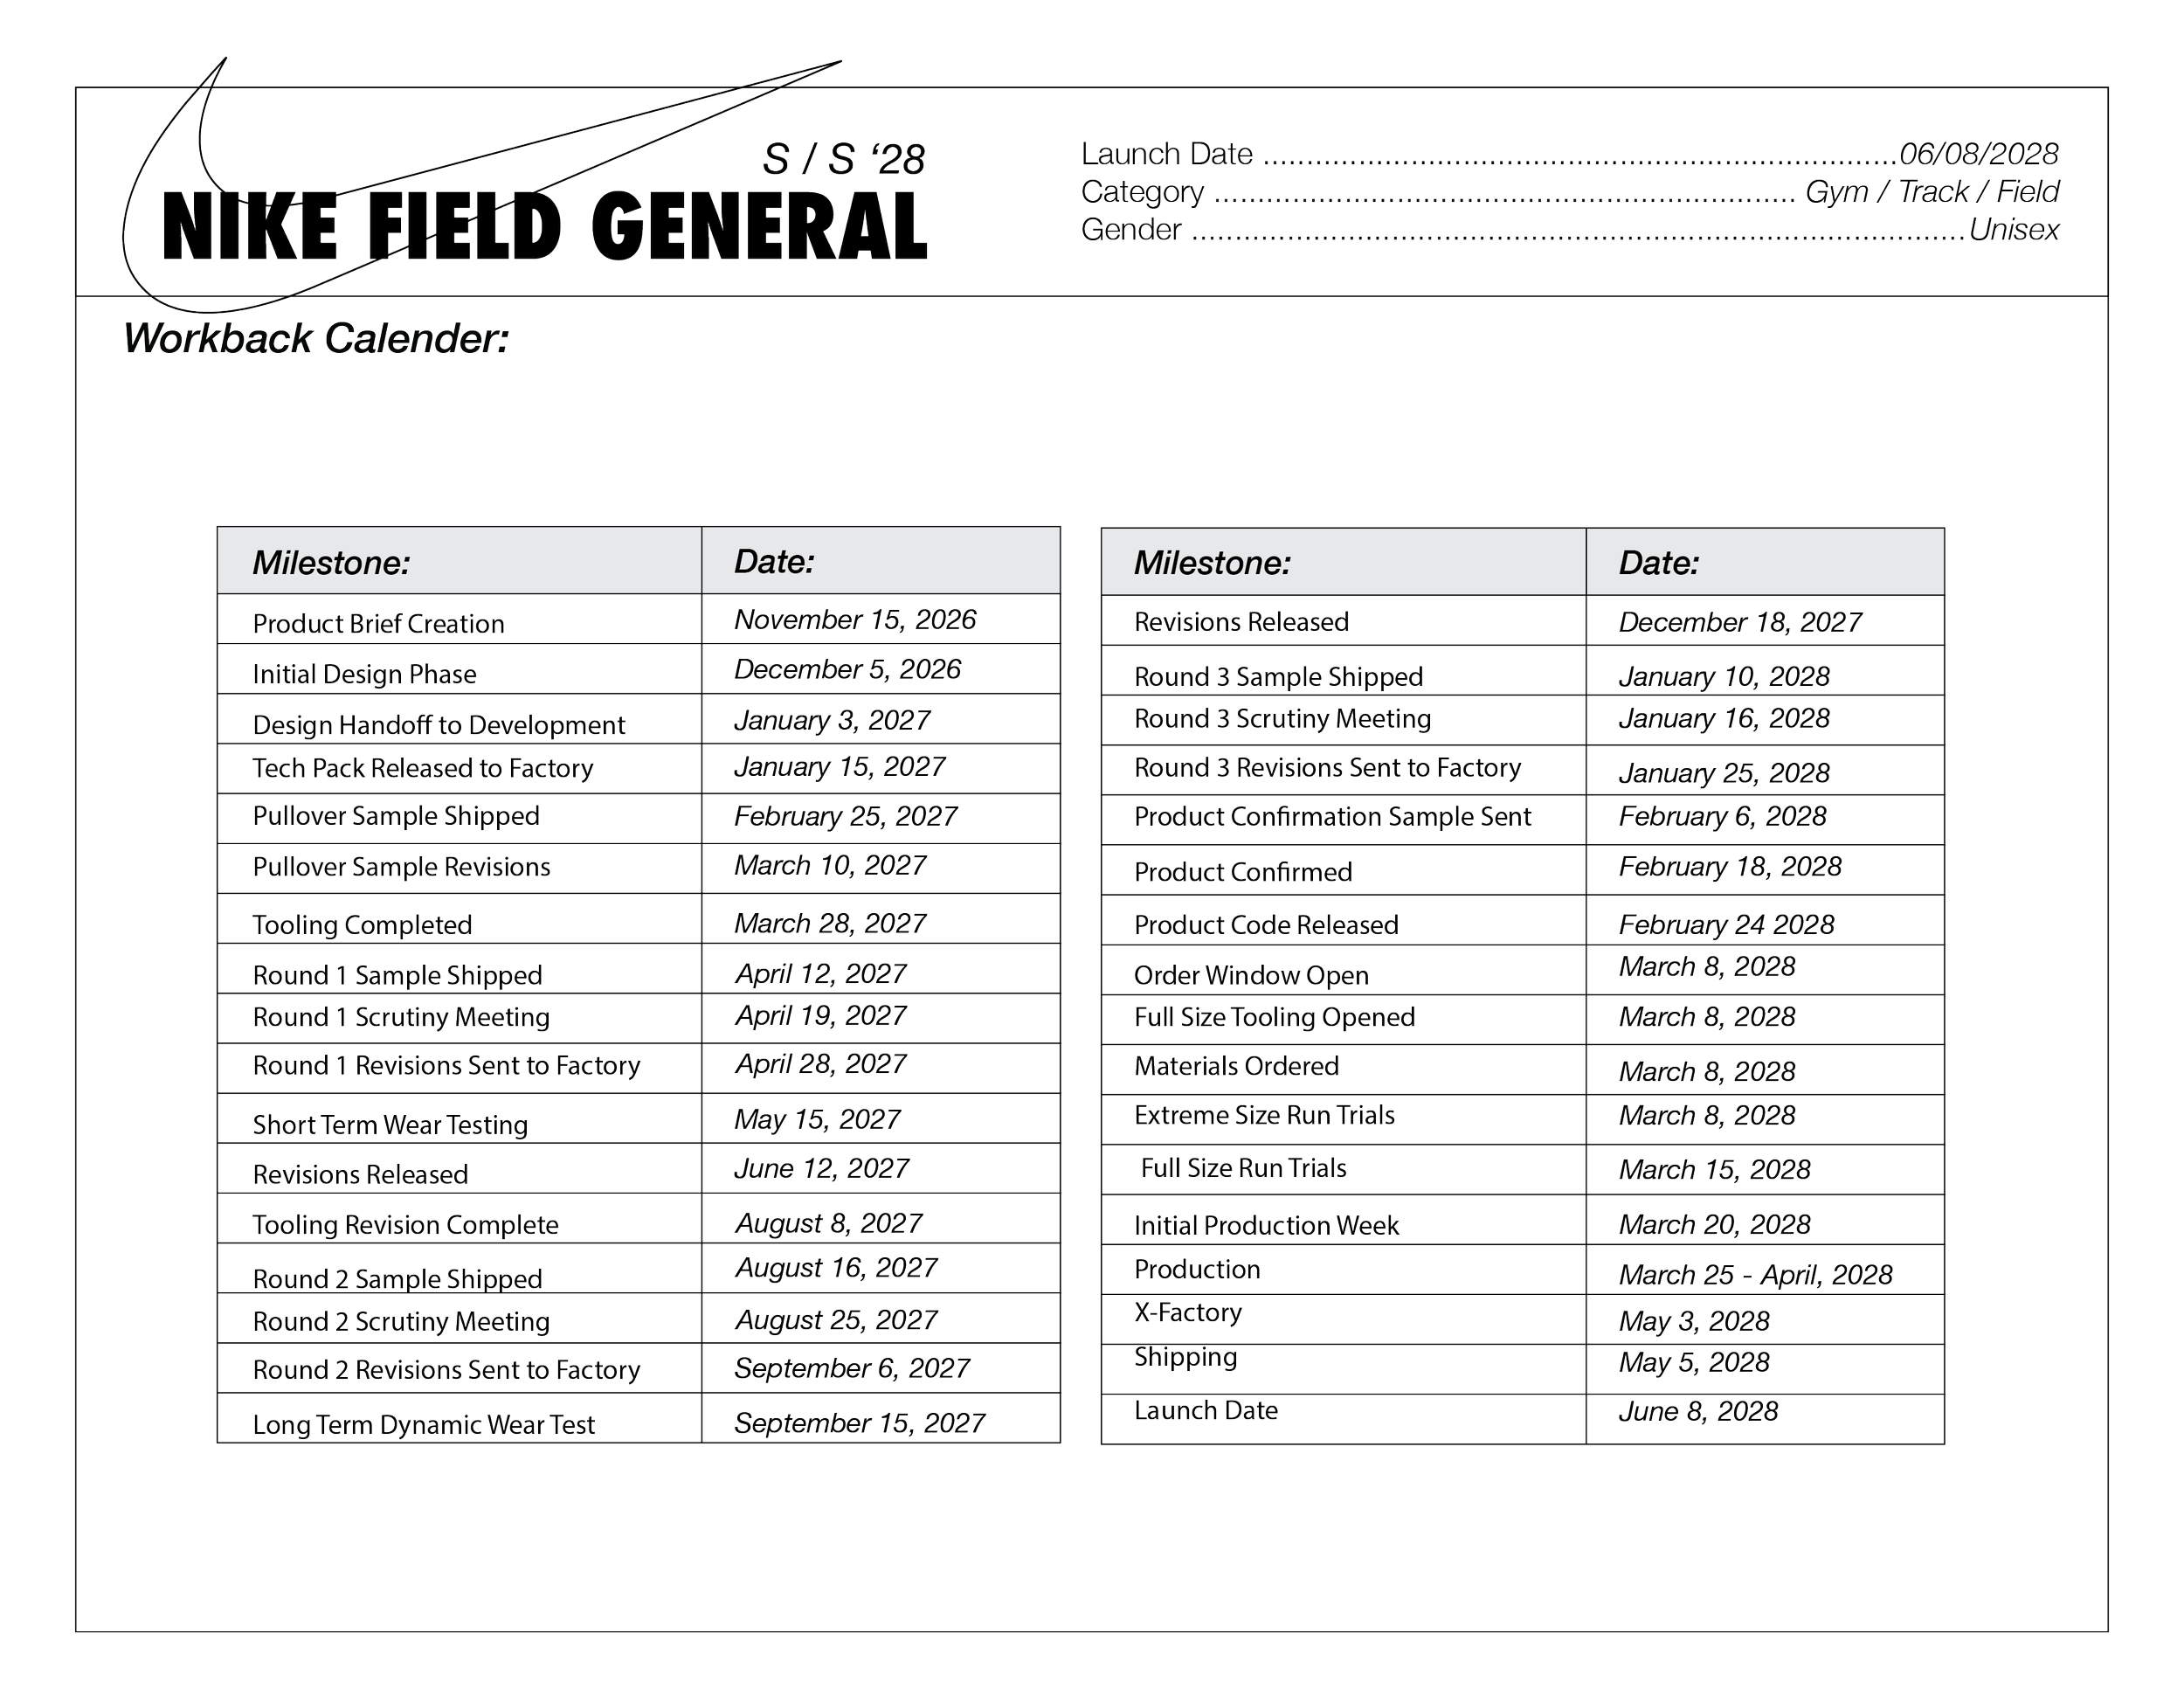Screen dimensions: 2184x1689
Task: Select the range March 25 - April, 2028
Action: point(1756,1275)
